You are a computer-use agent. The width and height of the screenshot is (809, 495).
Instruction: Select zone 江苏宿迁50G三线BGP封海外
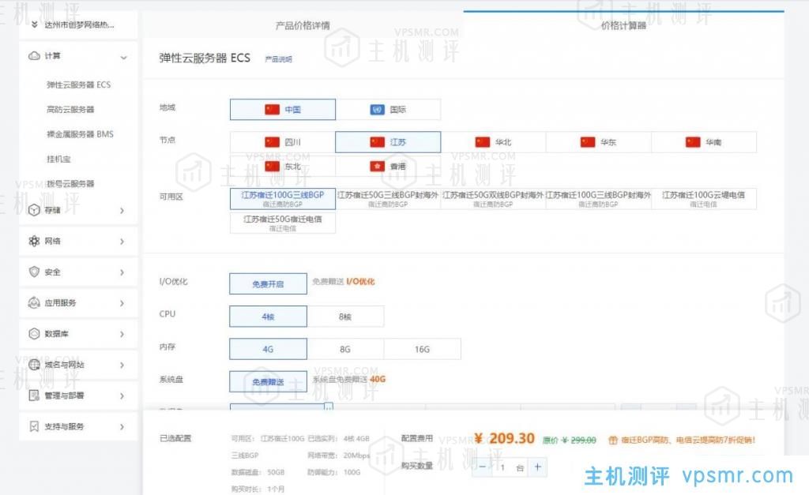point(388,198)
